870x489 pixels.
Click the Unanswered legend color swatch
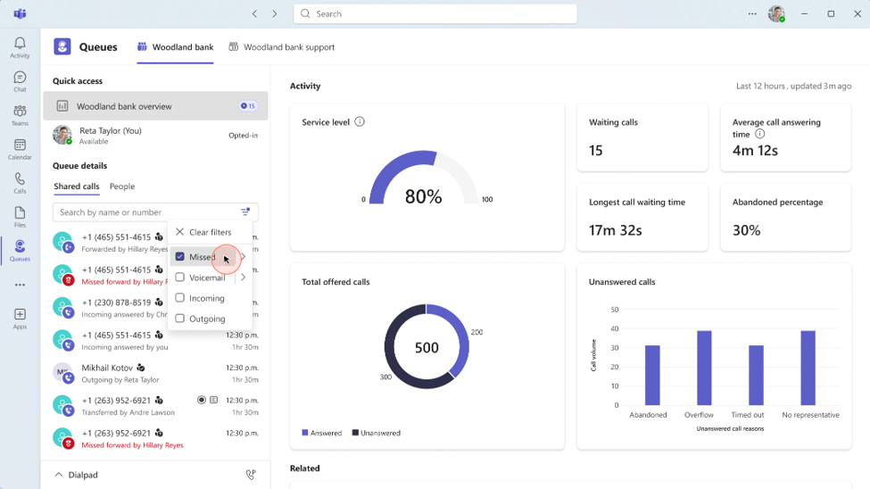pos(355,433)
